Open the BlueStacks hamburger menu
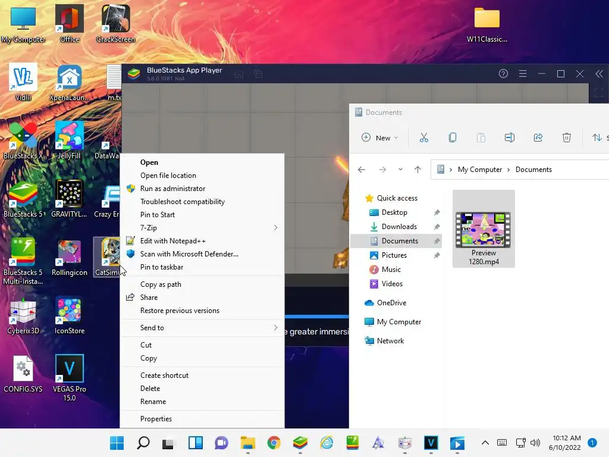This screenshot has width=609, height=457. [x=523, y=73]
